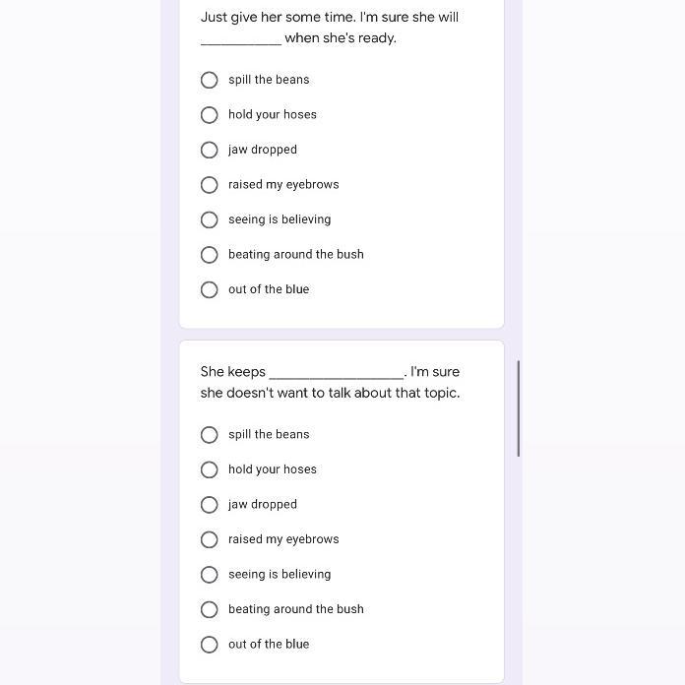
Task: Pick 'beating around the bush' in the first question
Action: tap(210, 255)
